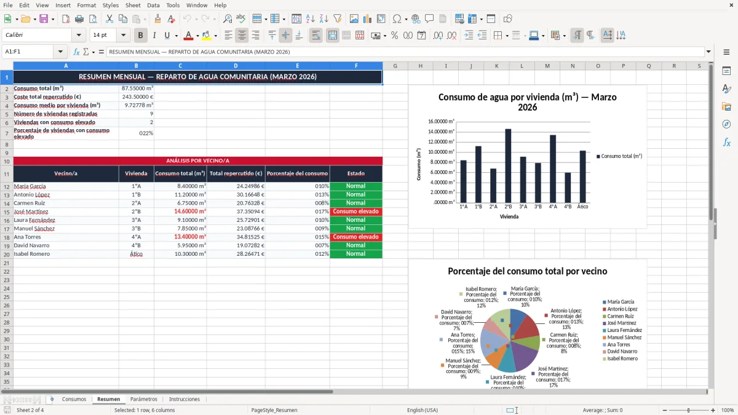Click the Clone Formatting paintbrush icon
Image resolution: width=738 pixels, height=415 pixels.
click(157, 19)
